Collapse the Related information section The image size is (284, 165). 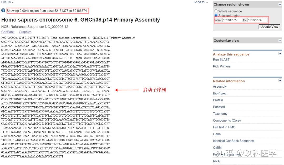tap(280, 81)
